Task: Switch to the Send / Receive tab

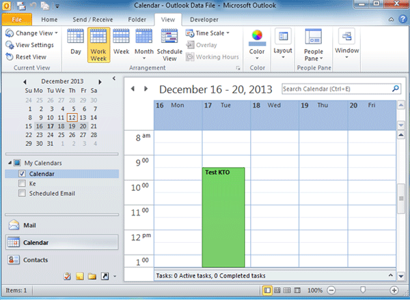Action: (92, 20)
